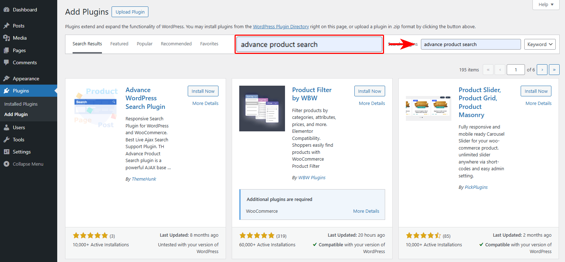Viewport: 565px width, 262px height.
Task: Open the WBW Plugins author link
Action: click(312, 177)
